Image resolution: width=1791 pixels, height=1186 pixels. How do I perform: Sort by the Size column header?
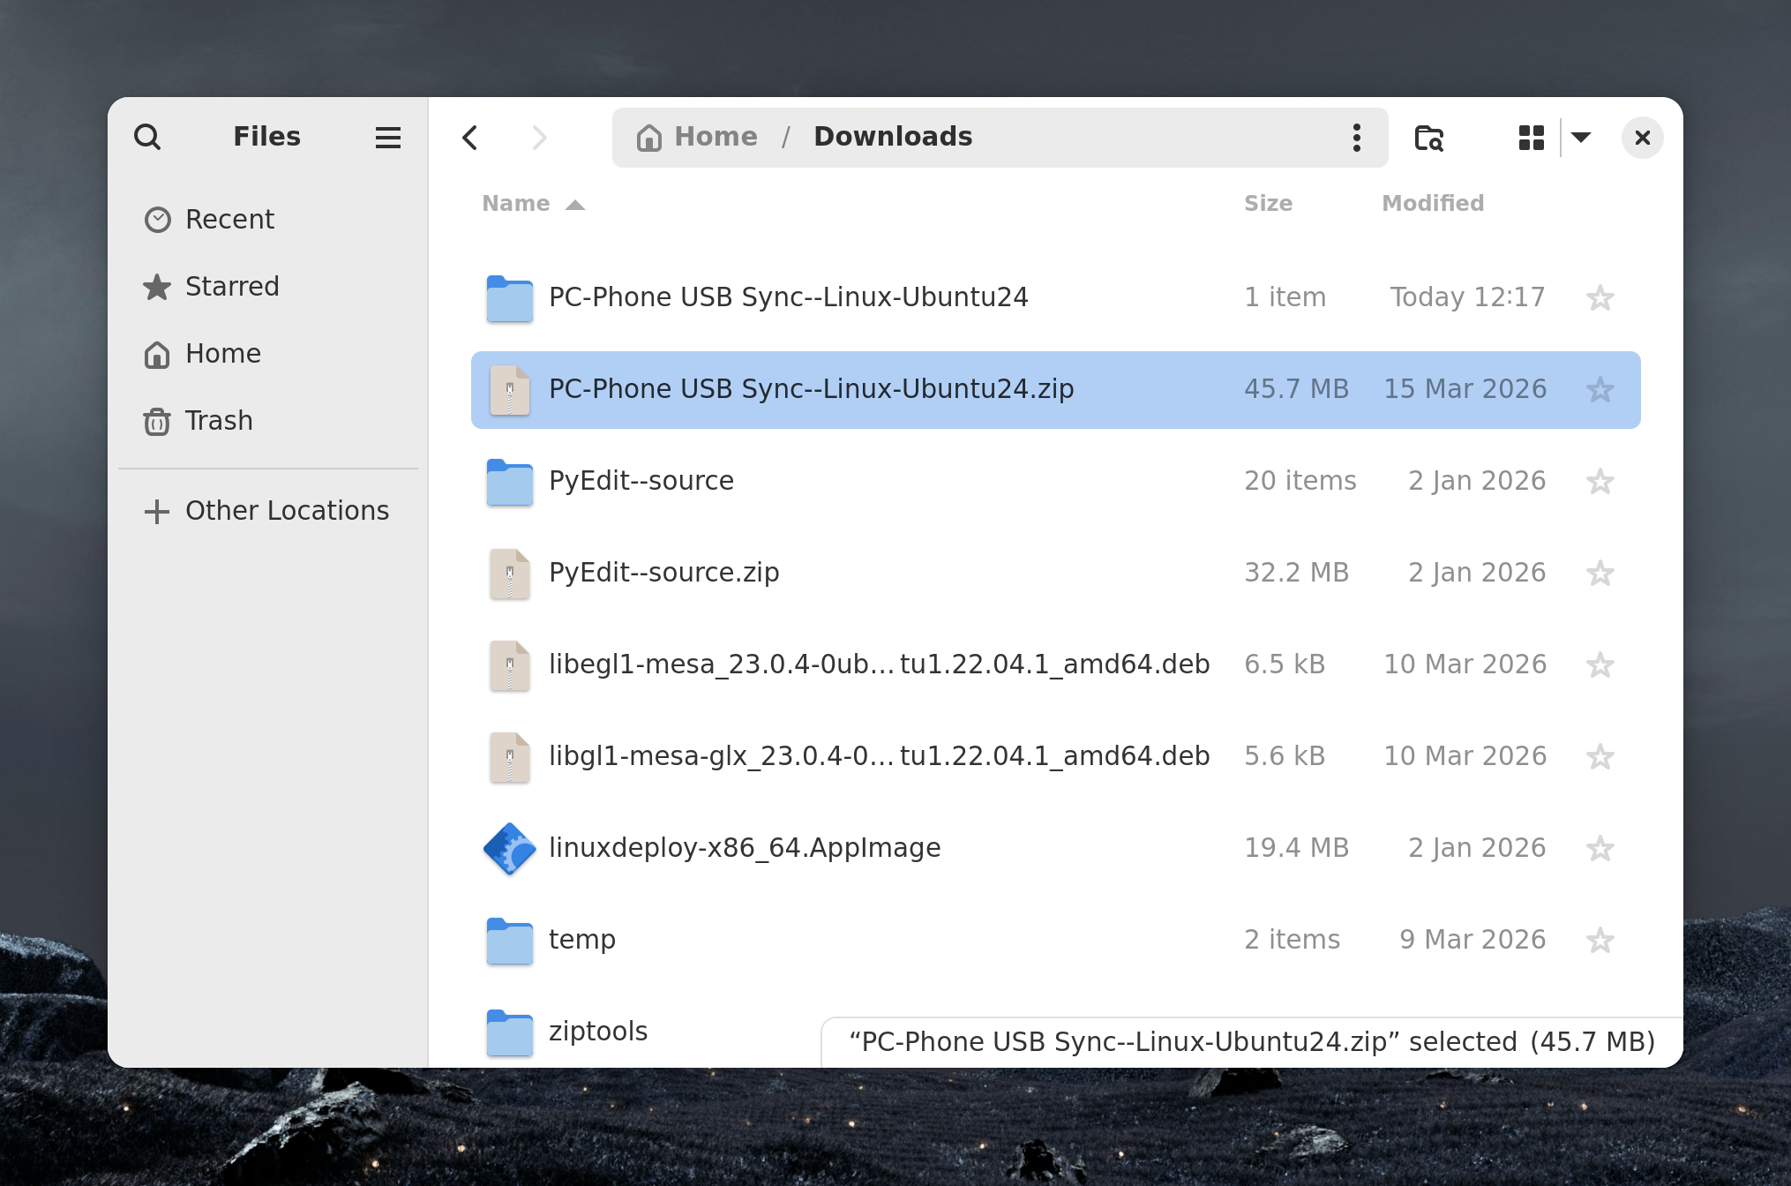(x=1268, y=204)
